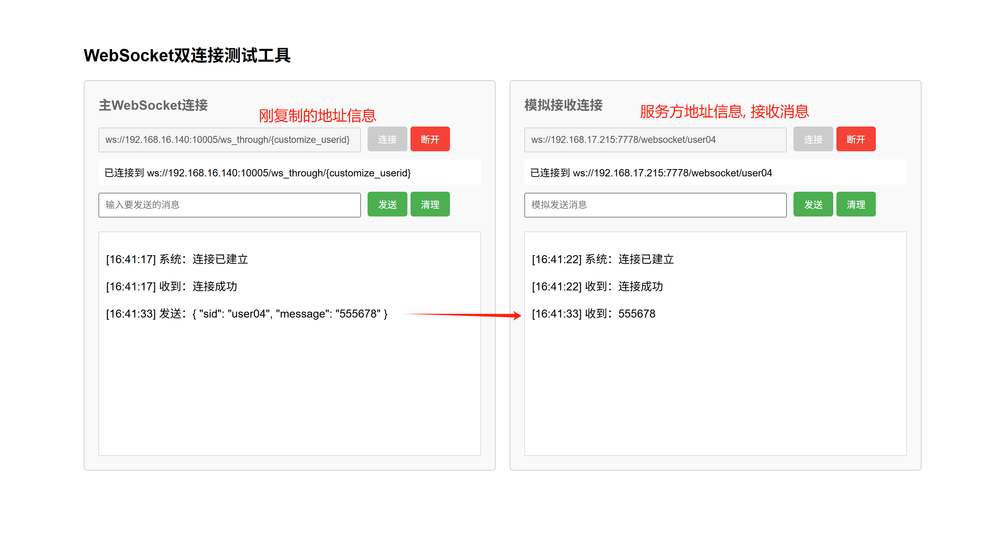Click the sent sid user04 JSON log line
The image size is (1005, 533).
[x=246, y=314]
